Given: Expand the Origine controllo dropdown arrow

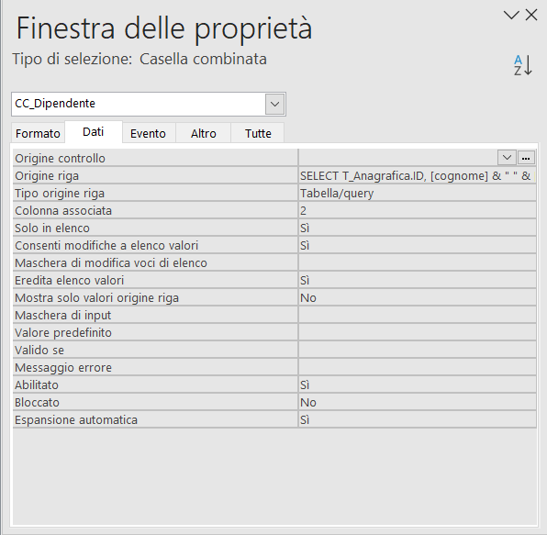Looking at the screenshot, I should (x=507, y=158).
